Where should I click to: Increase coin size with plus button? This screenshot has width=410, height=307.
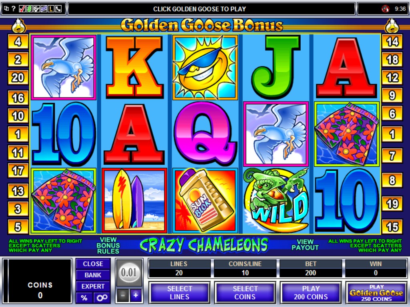pos(136,295)
